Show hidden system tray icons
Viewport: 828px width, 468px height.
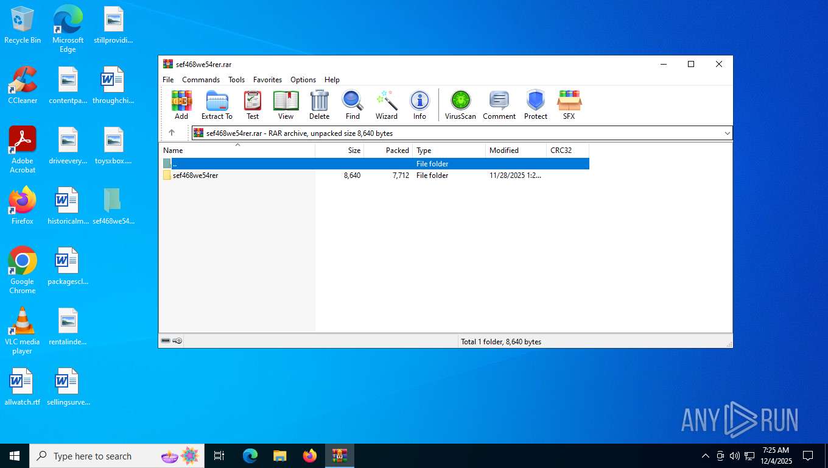pos(706,456)
